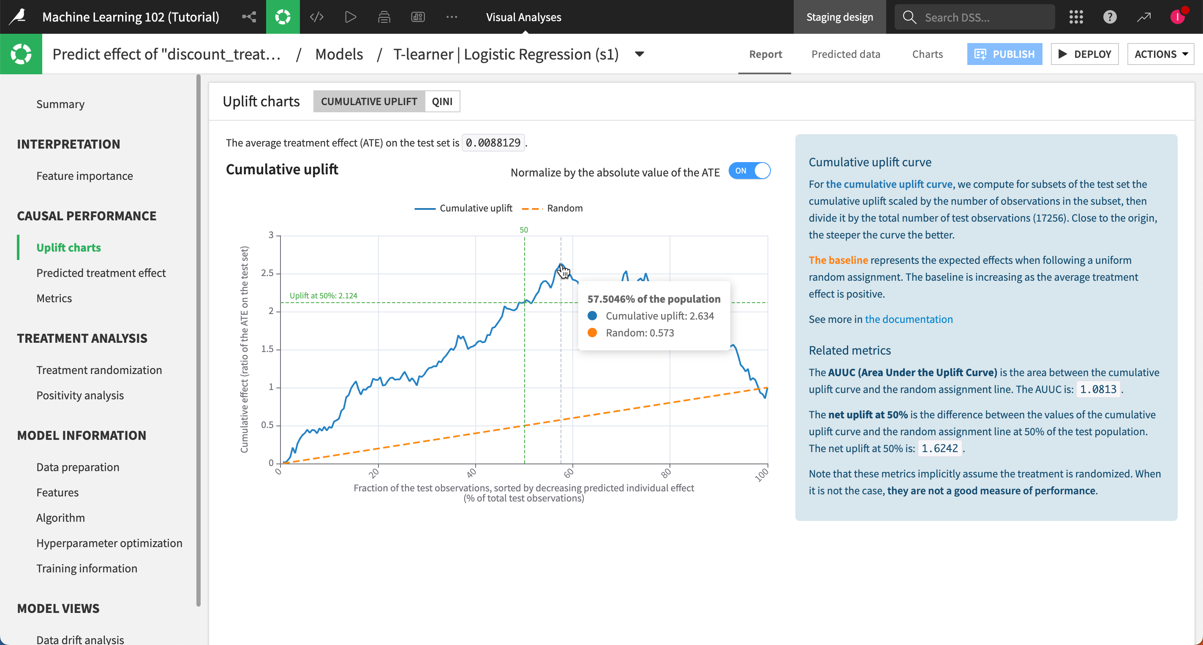Click the left sidebar scrollbar

pyautogui.click(x=199, y=340)
